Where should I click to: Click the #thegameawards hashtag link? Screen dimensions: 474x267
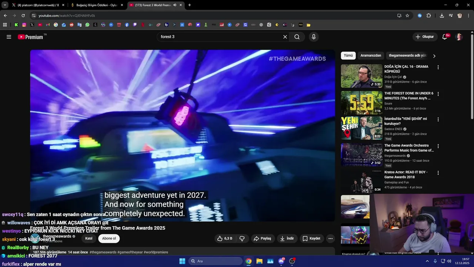(x=103, y=252)
